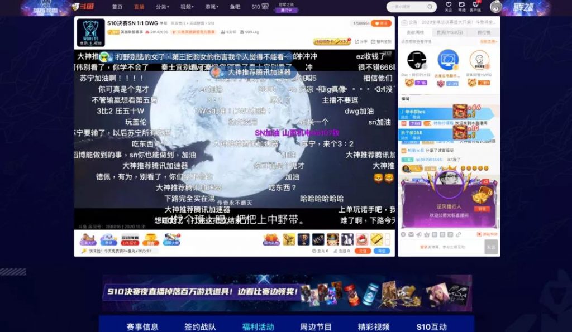Open the user avatar in the header
572x332 pixels.
[x=496, y=7]
